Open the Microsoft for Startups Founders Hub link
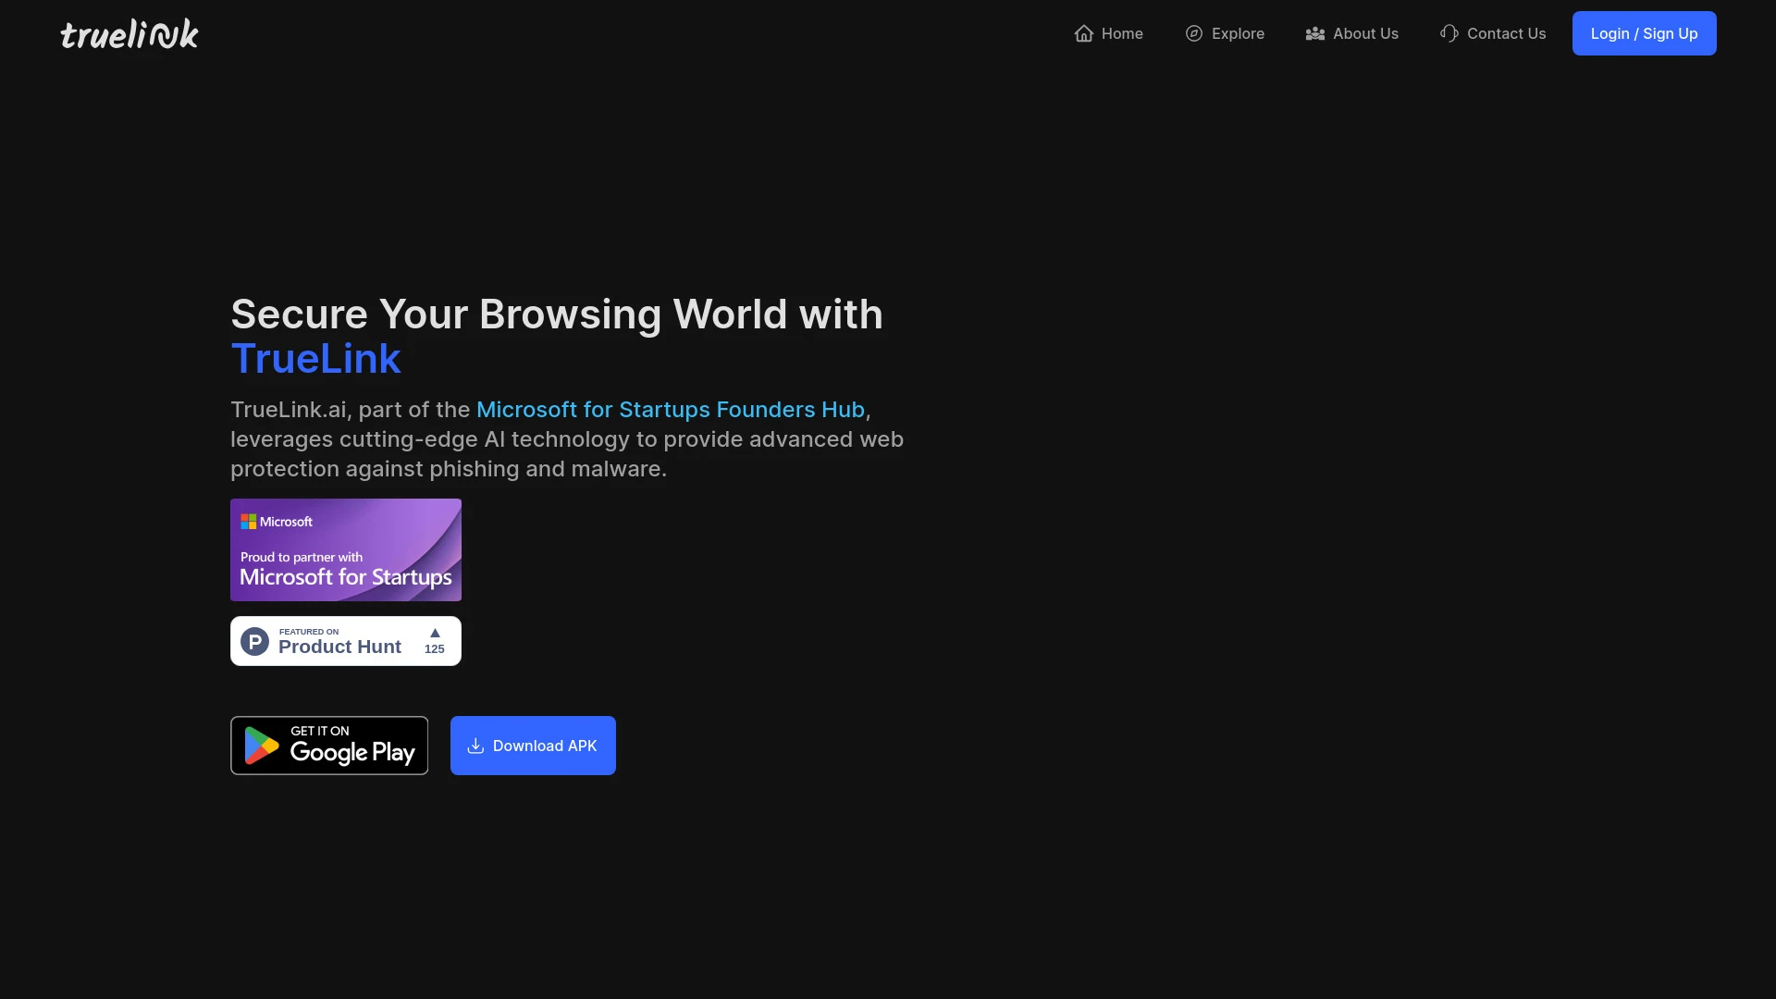 pos(670,409)
